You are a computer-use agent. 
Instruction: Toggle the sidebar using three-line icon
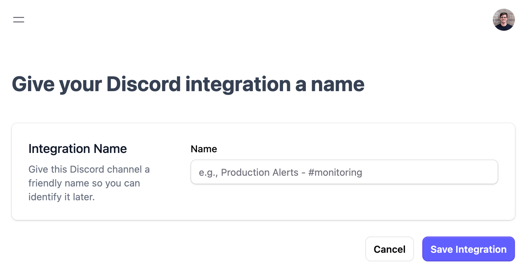[x=19, y=20]
